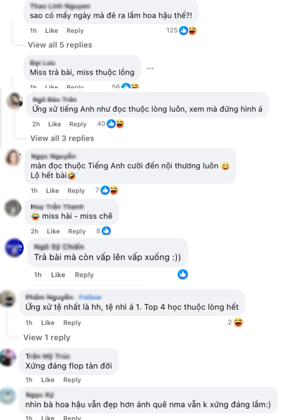
Task: Click the like reaction icon beside 7
Action: click(105, 191)
